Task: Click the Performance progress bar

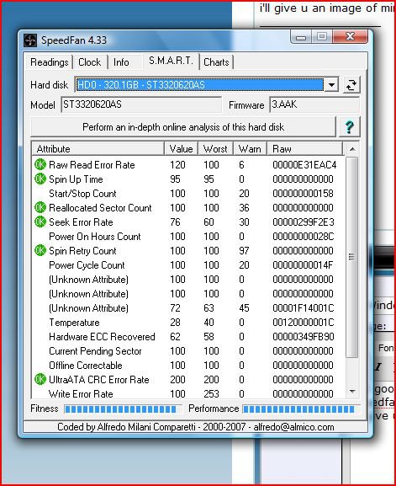Action: [x=301, y=409]
